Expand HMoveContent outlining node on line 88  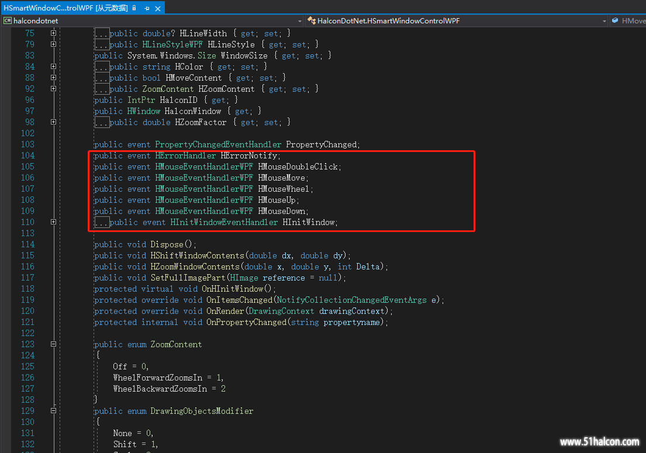(53, 78)
